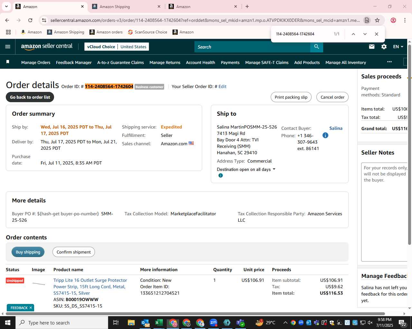This screenshot has width=412, height=329.
Task: Open the Tripp Lite surge protector product link
Action: 90,287
